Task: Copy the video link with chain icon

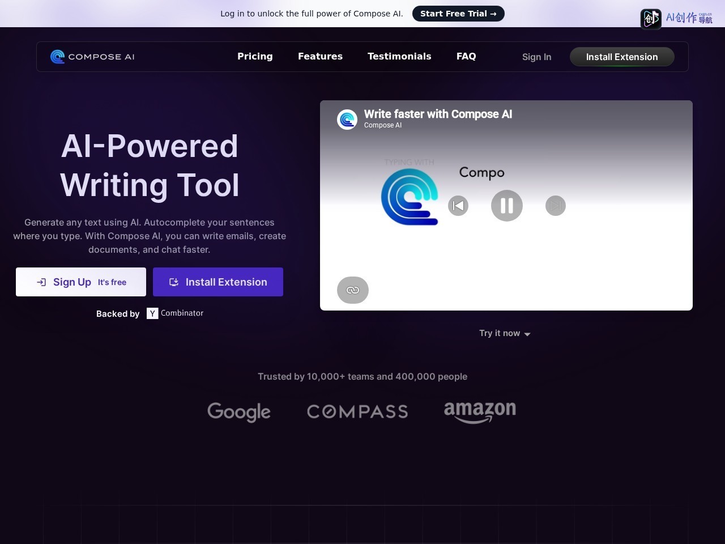Action: (x=353, y=290)
